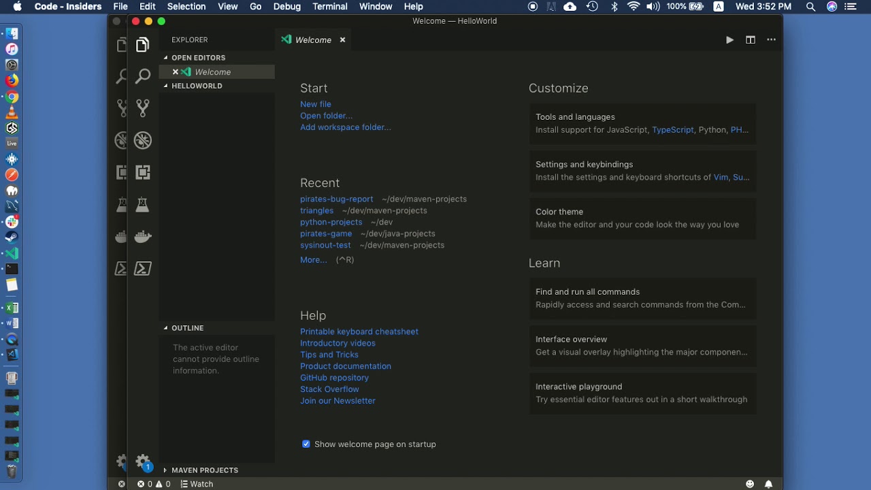Open the Test flask view

[x=142, y=204]
